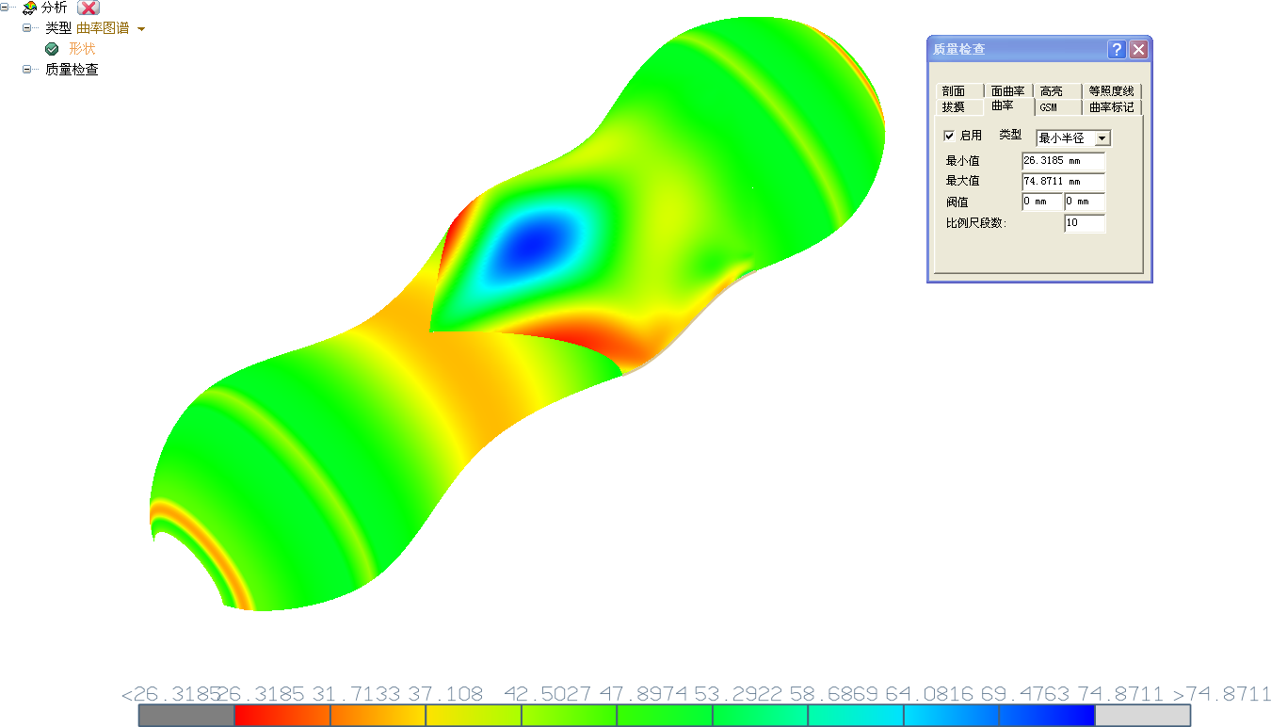The width and height of the screenshot is (1271, 727).
Task: Collapse the 类型 tree node
Action: pyautogui.click(x=27, y=28)
